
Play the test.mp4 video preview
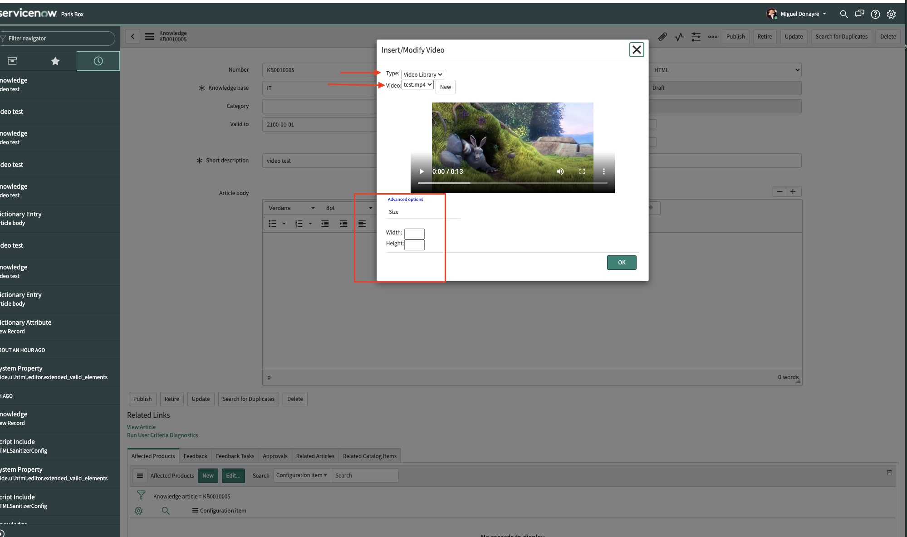[421, 171]
